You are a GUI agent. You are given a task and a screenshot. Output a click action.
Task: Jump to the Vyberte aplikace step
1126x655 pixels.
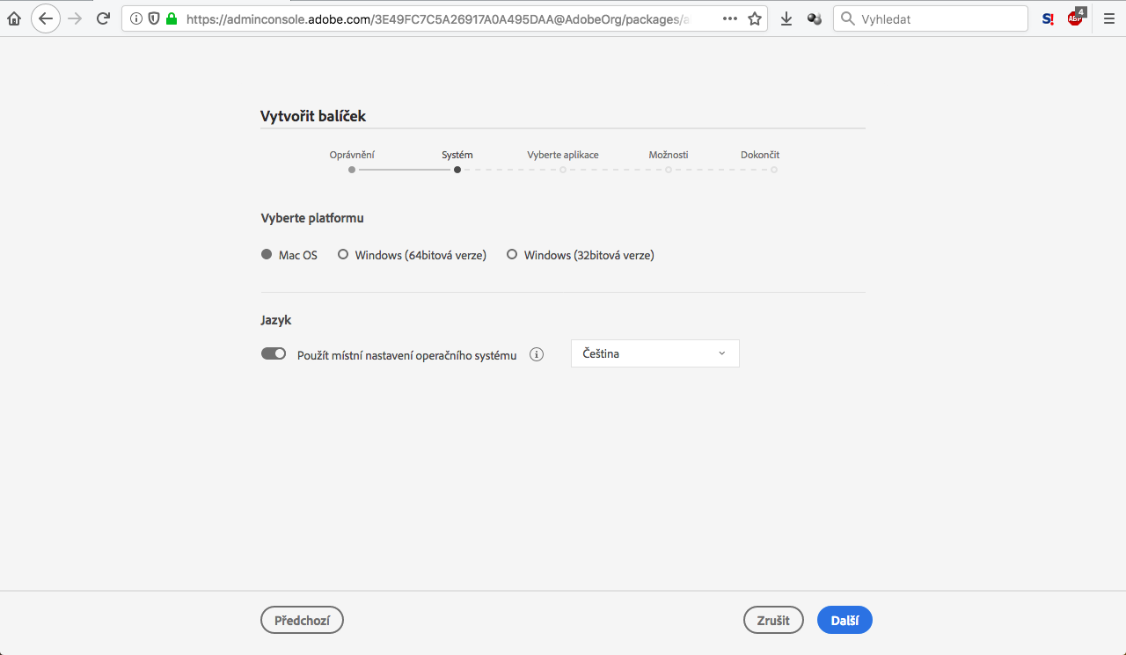[563, 155]
